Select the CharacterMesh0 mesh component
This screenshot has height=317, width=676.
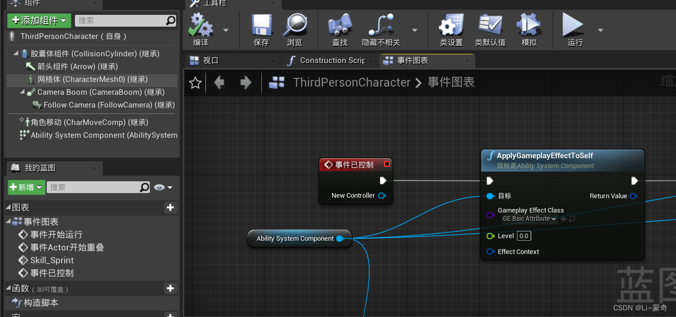pos(92,79)
